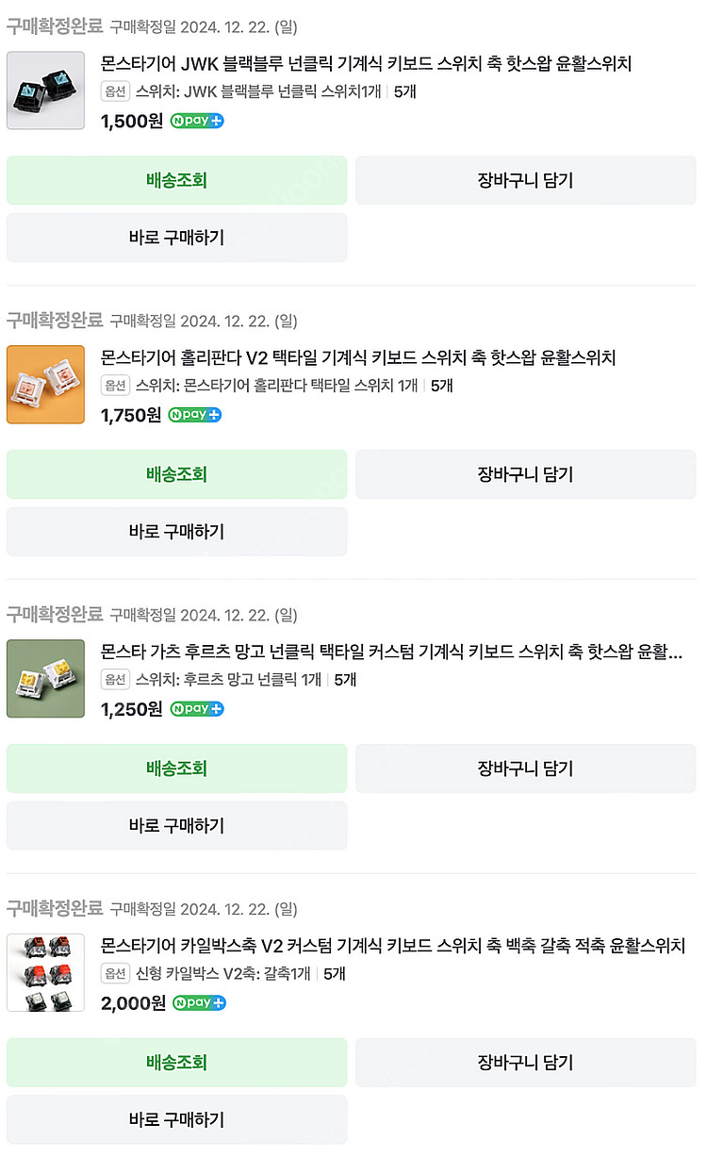The width and height of the screenshot is (707, 1157).
Task: Add JWK 블랙블루 switch via 장바구니 담기
Action: click(x=525, y=180)
